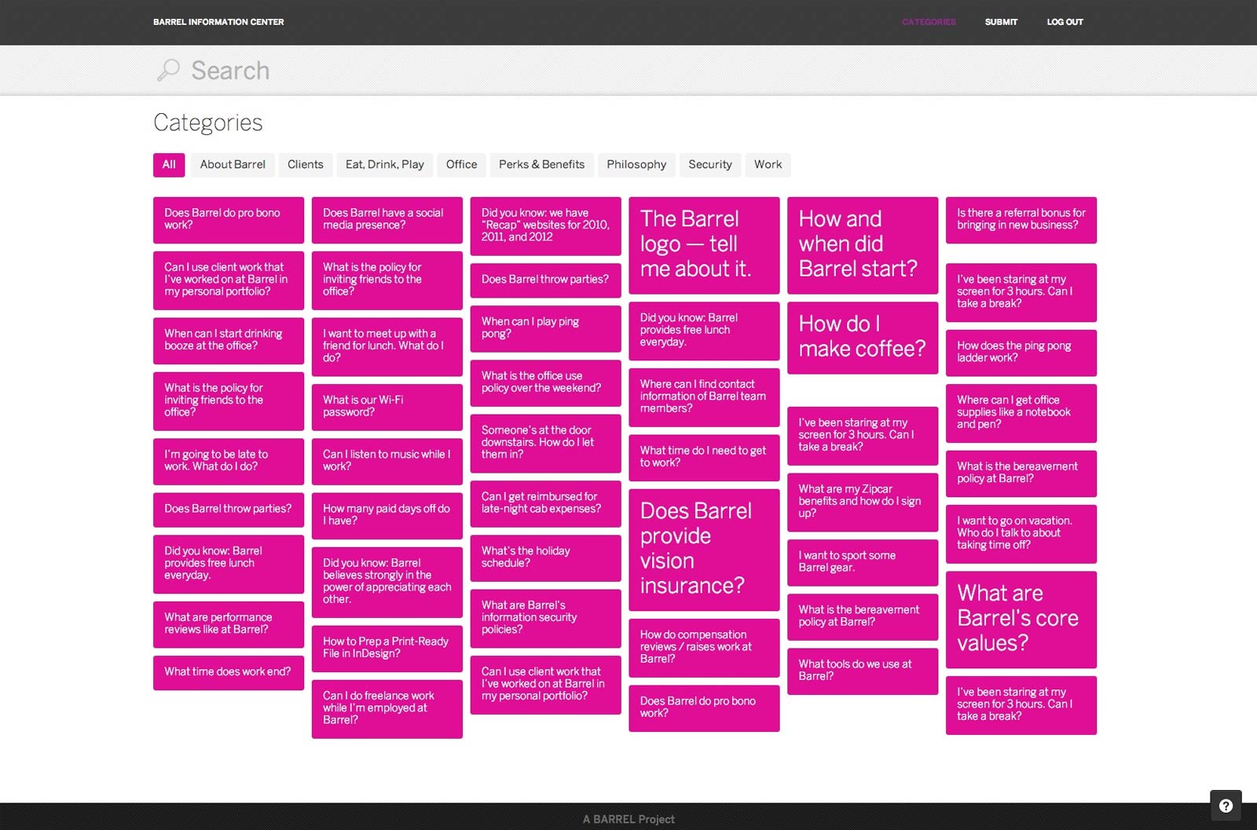
Task: Open 'How and when did Barrel start?' card
Action: (x=863, y=245)
